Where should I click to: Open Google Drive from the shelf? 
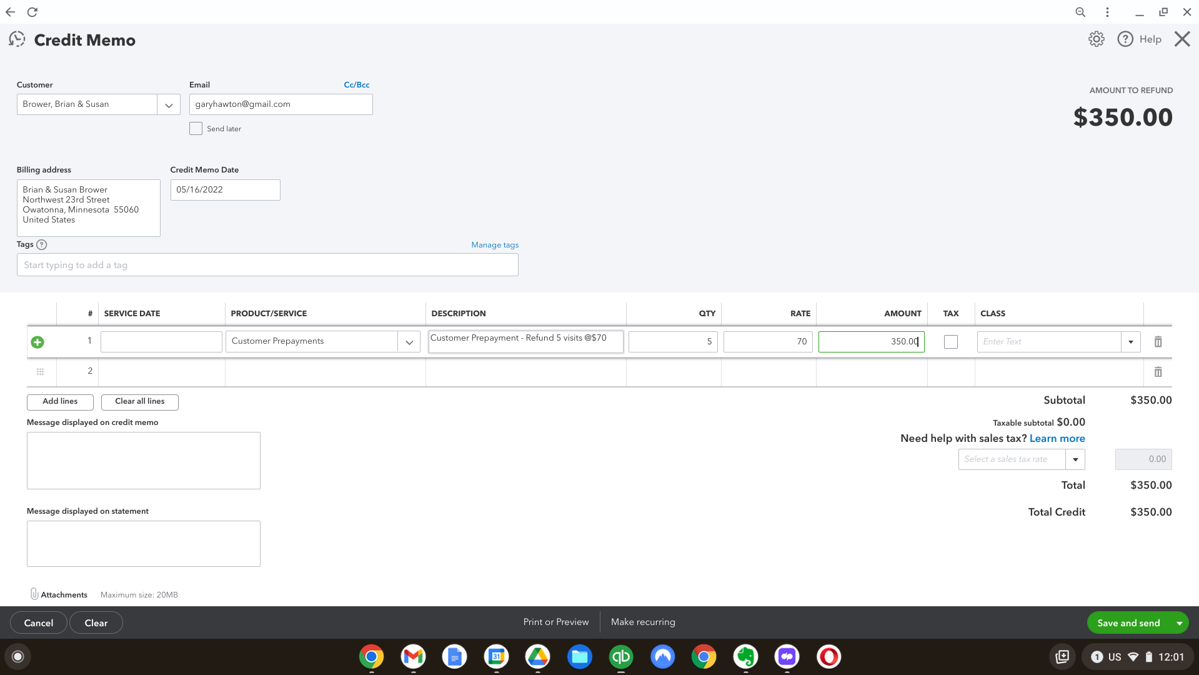[537, 657]
